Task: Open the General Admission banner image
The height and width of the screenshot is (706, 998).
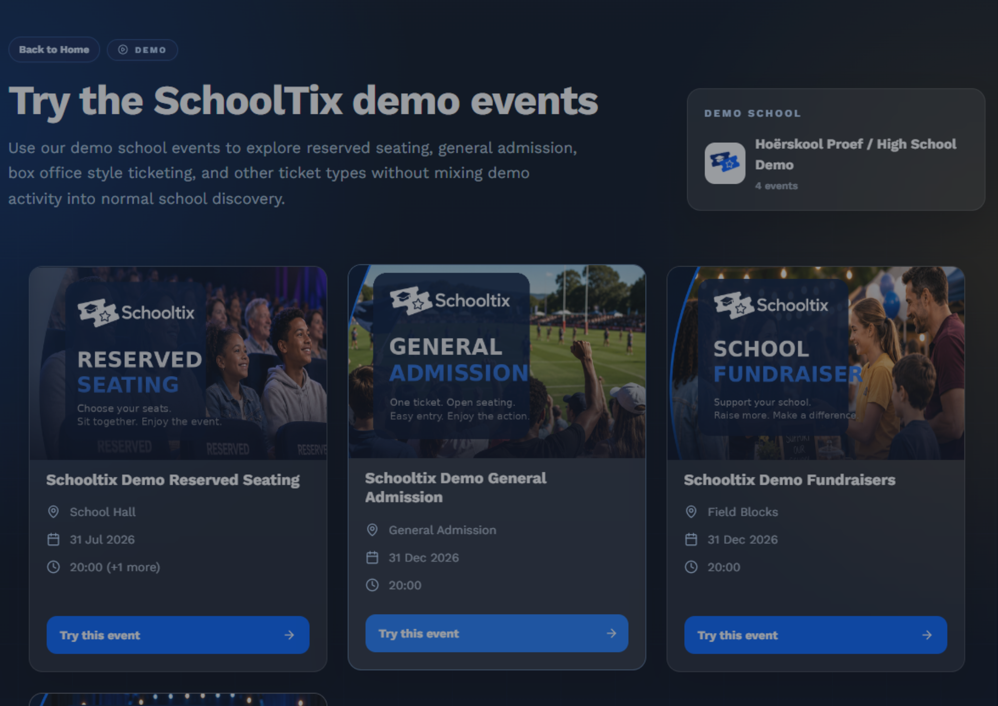Action: coord(497,361)
